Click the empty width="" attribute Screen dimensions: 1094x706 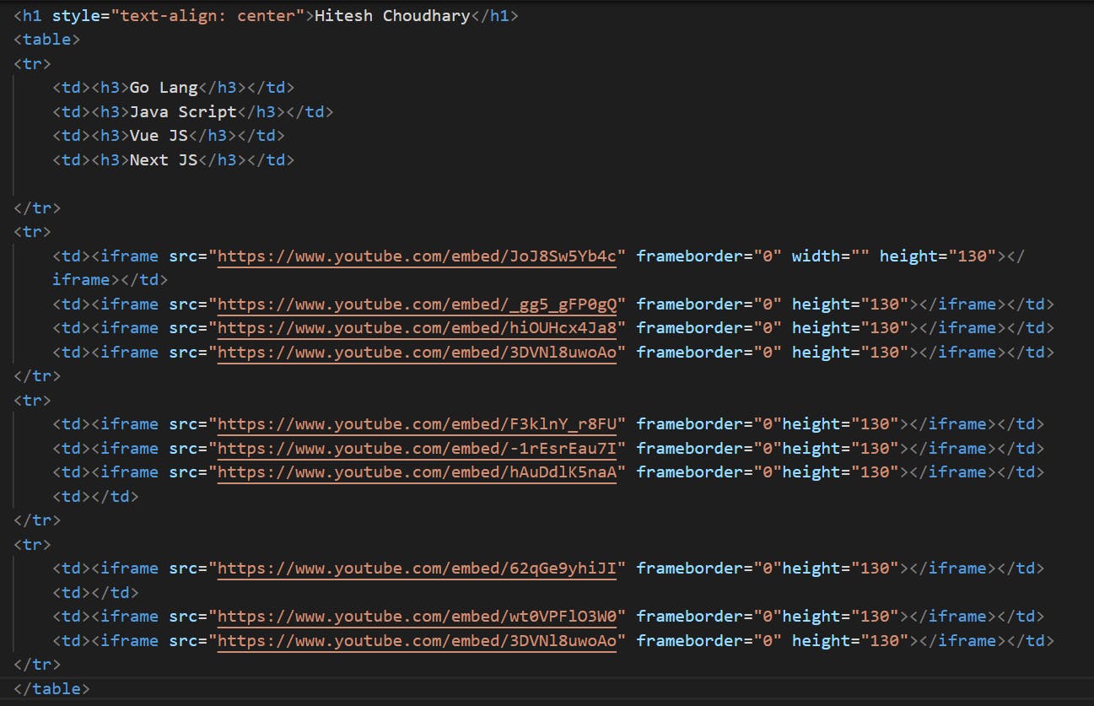pos(830,256)
